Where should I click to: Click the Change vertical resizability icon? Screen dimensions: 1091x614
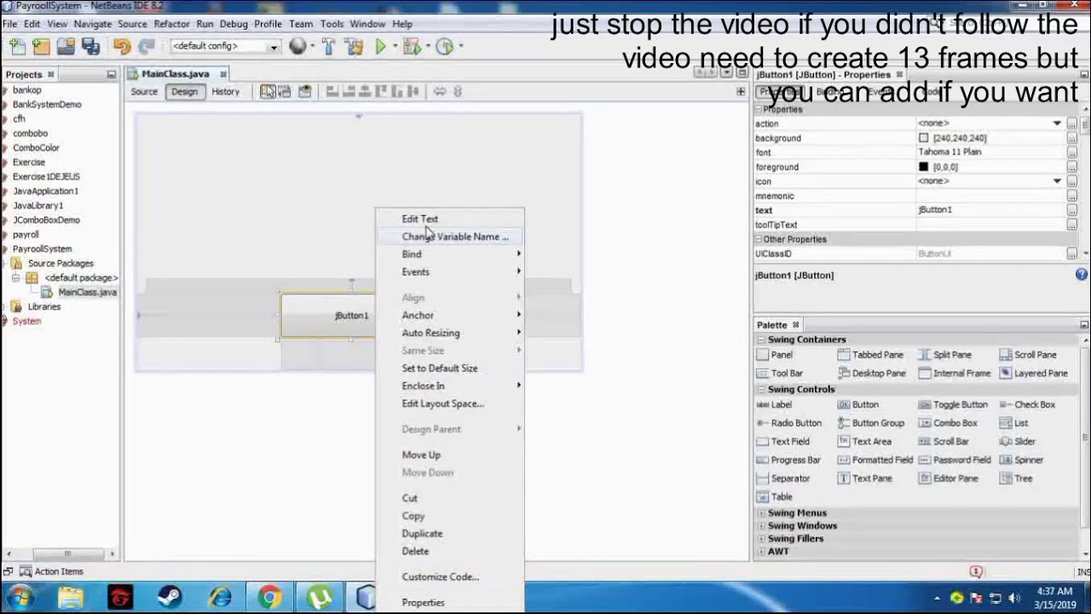(458, 91)
